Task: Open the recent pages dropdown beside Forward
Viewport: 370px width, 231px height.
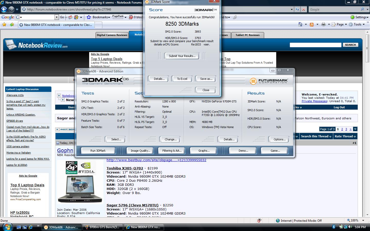Action: pos(17,9)
